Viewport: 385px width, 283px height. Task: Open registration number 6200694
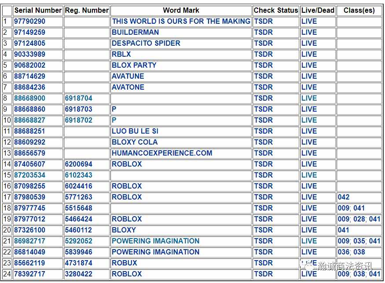[x=79, y=164]
